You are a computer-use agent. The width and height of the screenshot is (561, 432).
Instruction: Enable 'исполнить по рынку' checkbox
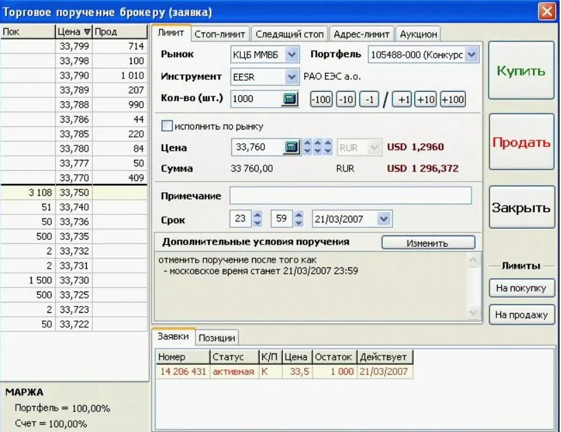click(166, 126)
